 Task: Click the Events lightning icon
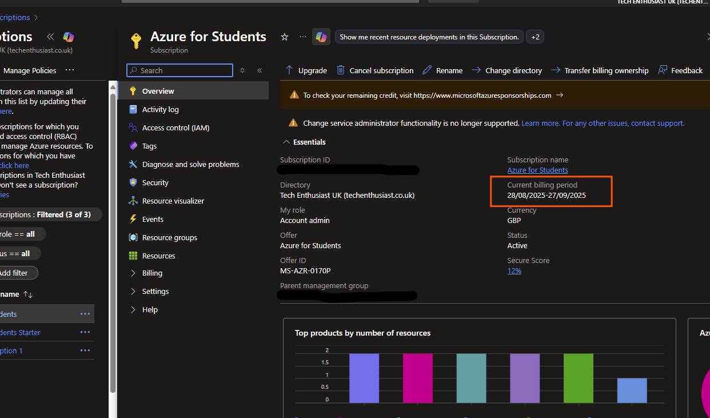point(133,219)
